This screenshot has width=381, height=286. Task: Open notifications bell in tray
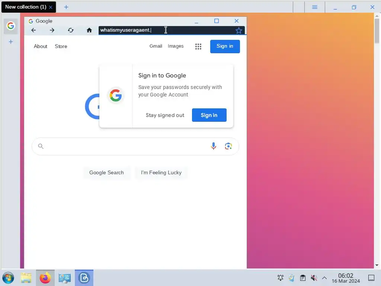pos(281,278)
